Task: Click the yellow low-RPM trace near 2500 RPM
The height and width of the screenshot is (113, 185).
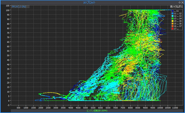Action: click(x=51, y=92)
